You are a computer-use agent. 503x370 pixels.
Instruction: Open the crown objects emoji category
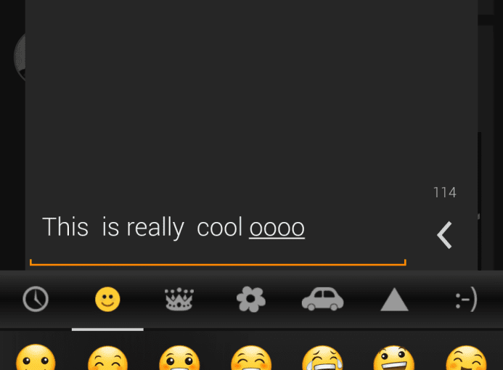(179, 299)
